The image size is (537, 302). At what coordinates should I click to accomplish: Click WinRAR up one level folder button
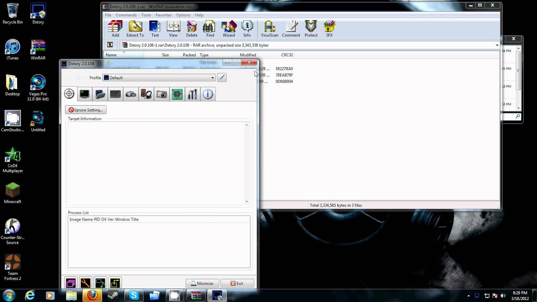(110, 45)
